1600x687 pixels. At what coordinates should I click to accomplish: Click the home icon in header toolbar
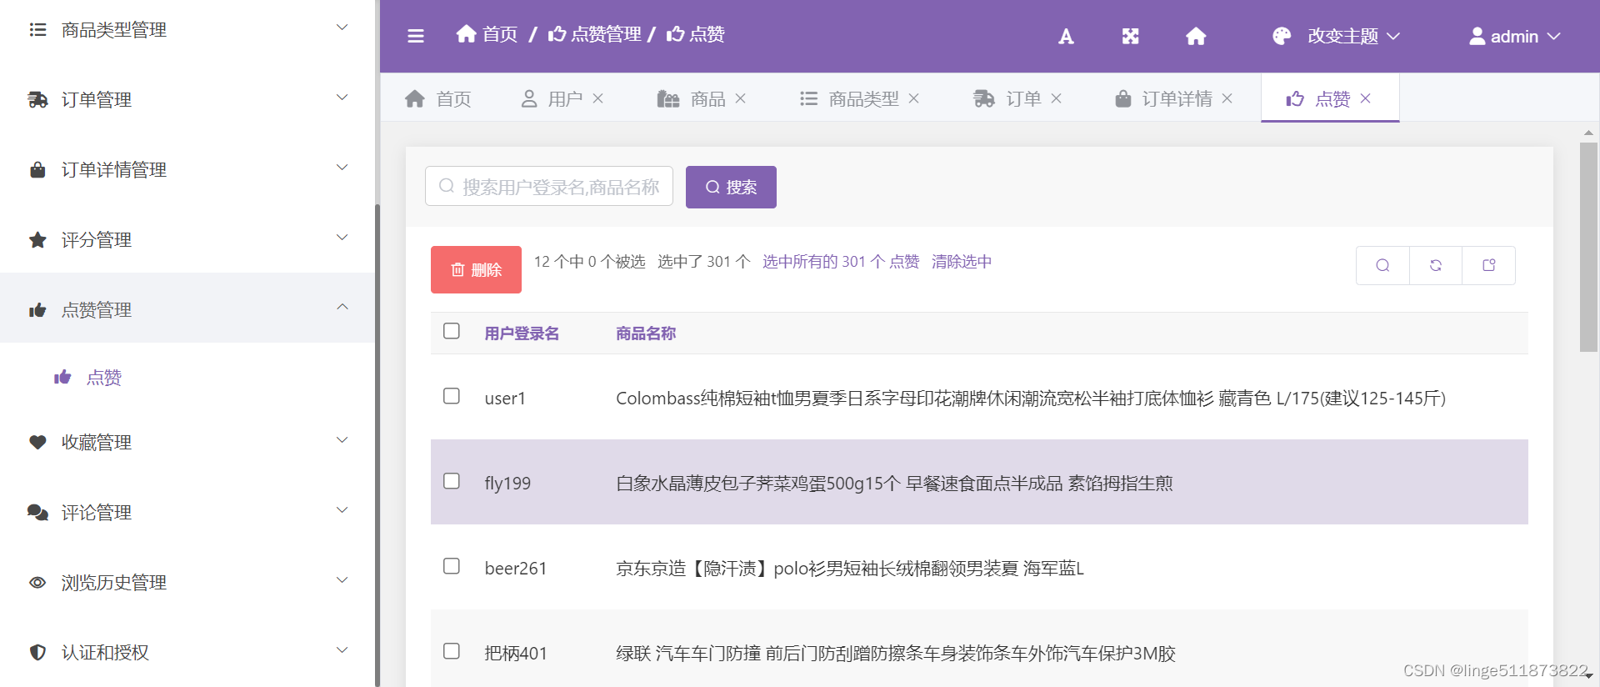1196,37
